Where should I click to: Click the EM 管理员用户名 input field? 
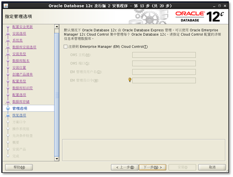pos(164,72)
